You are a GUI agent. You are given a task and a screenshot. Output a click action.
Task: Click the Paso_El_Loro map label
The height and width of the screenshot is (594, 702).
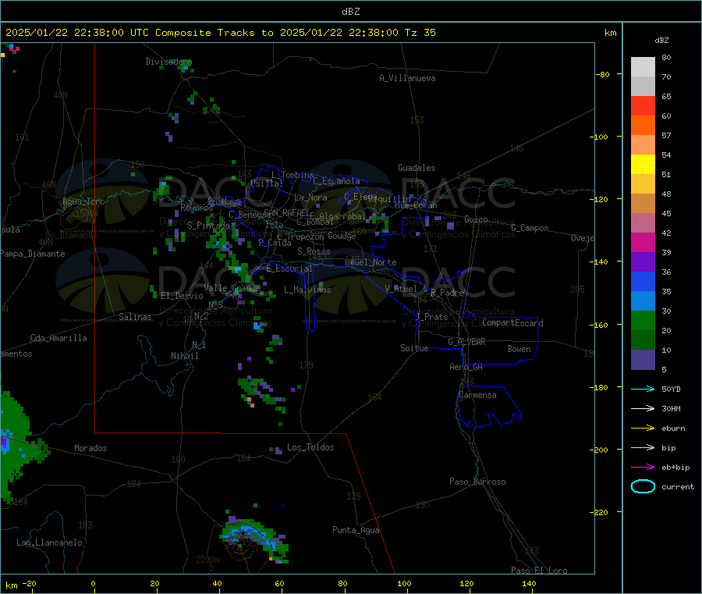click(540, 571)
